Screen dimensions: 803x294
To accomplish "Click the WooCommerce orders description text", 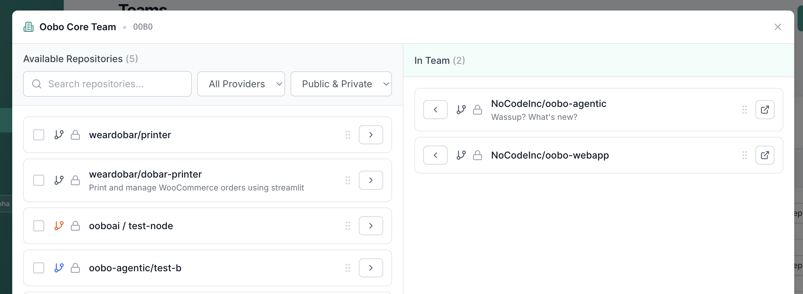I will (197, 188).
